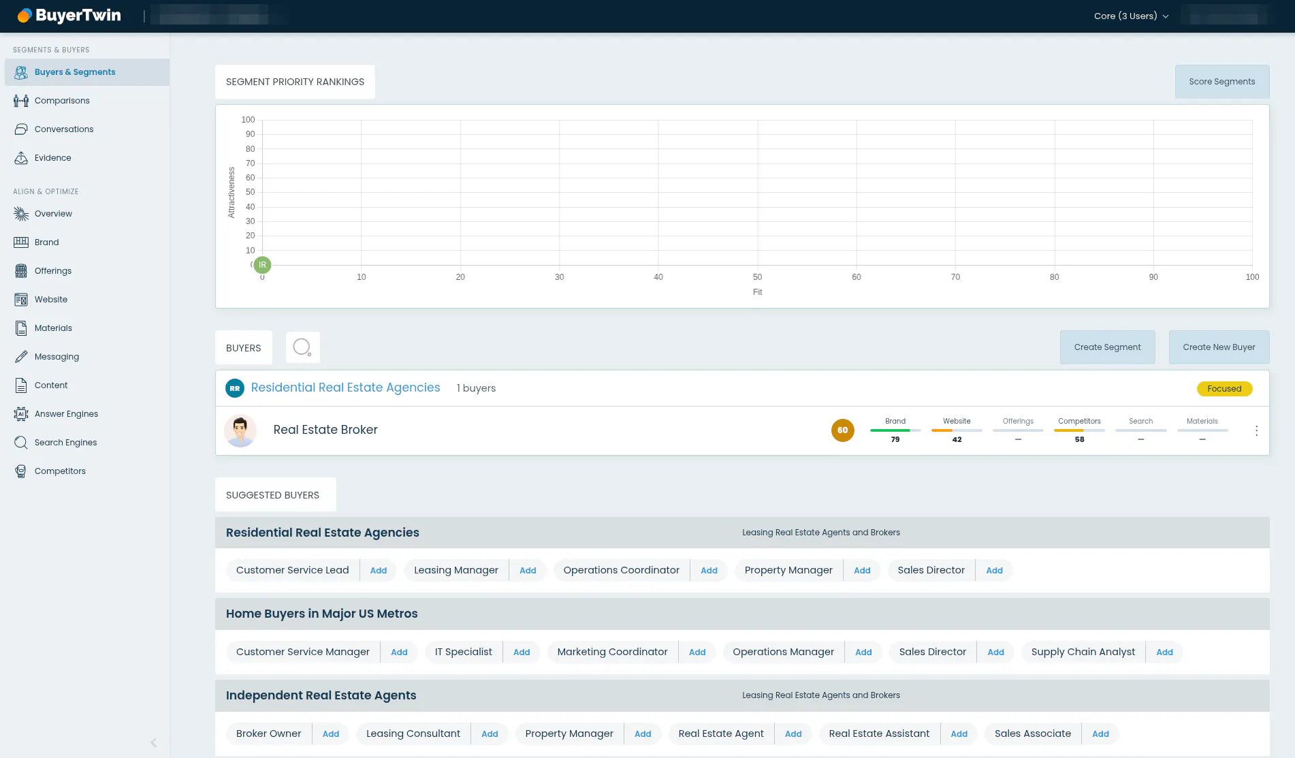
Task: Select the Messaging pencil icon
Action: point(21,357)
